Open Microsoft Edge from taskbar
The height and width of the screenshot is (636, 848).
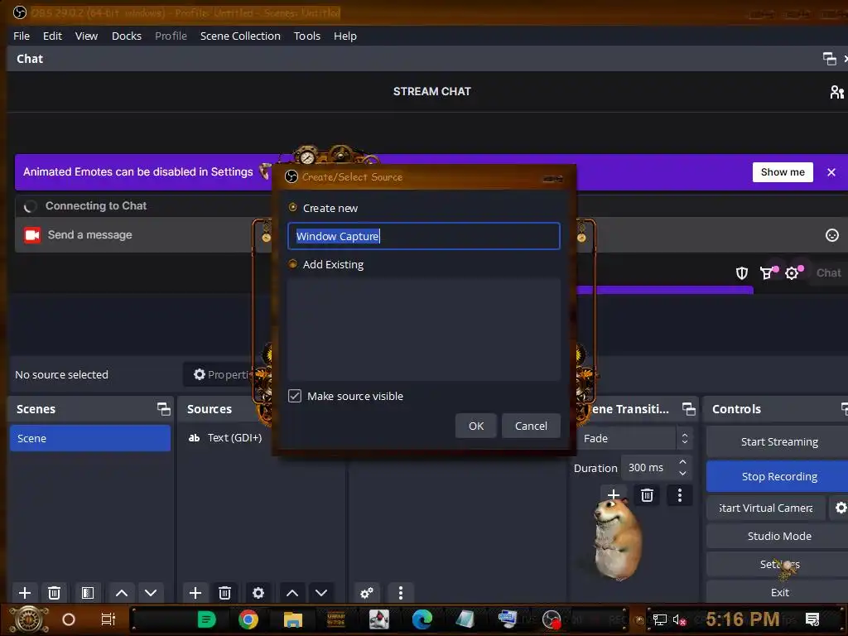pos(422,619)
